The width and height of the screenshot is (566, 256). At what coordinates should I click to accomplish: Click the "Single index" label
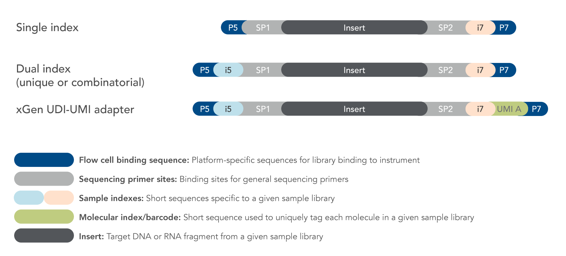point(47,28)
